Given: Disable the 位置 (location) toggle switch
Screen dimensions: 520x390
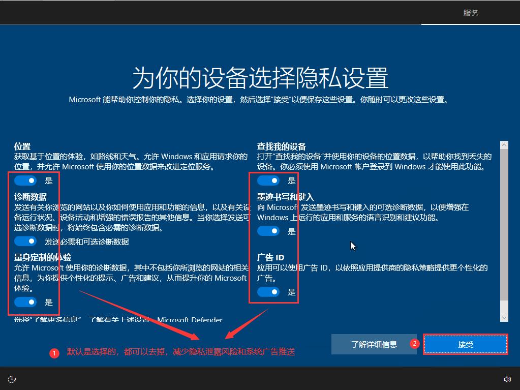Looking at the screenshot, I should [x=25, y=180].
